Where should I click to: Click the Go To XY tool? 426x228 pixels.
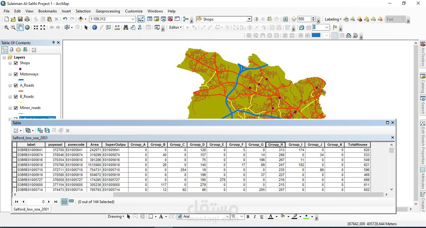click(x=140, y=27)
